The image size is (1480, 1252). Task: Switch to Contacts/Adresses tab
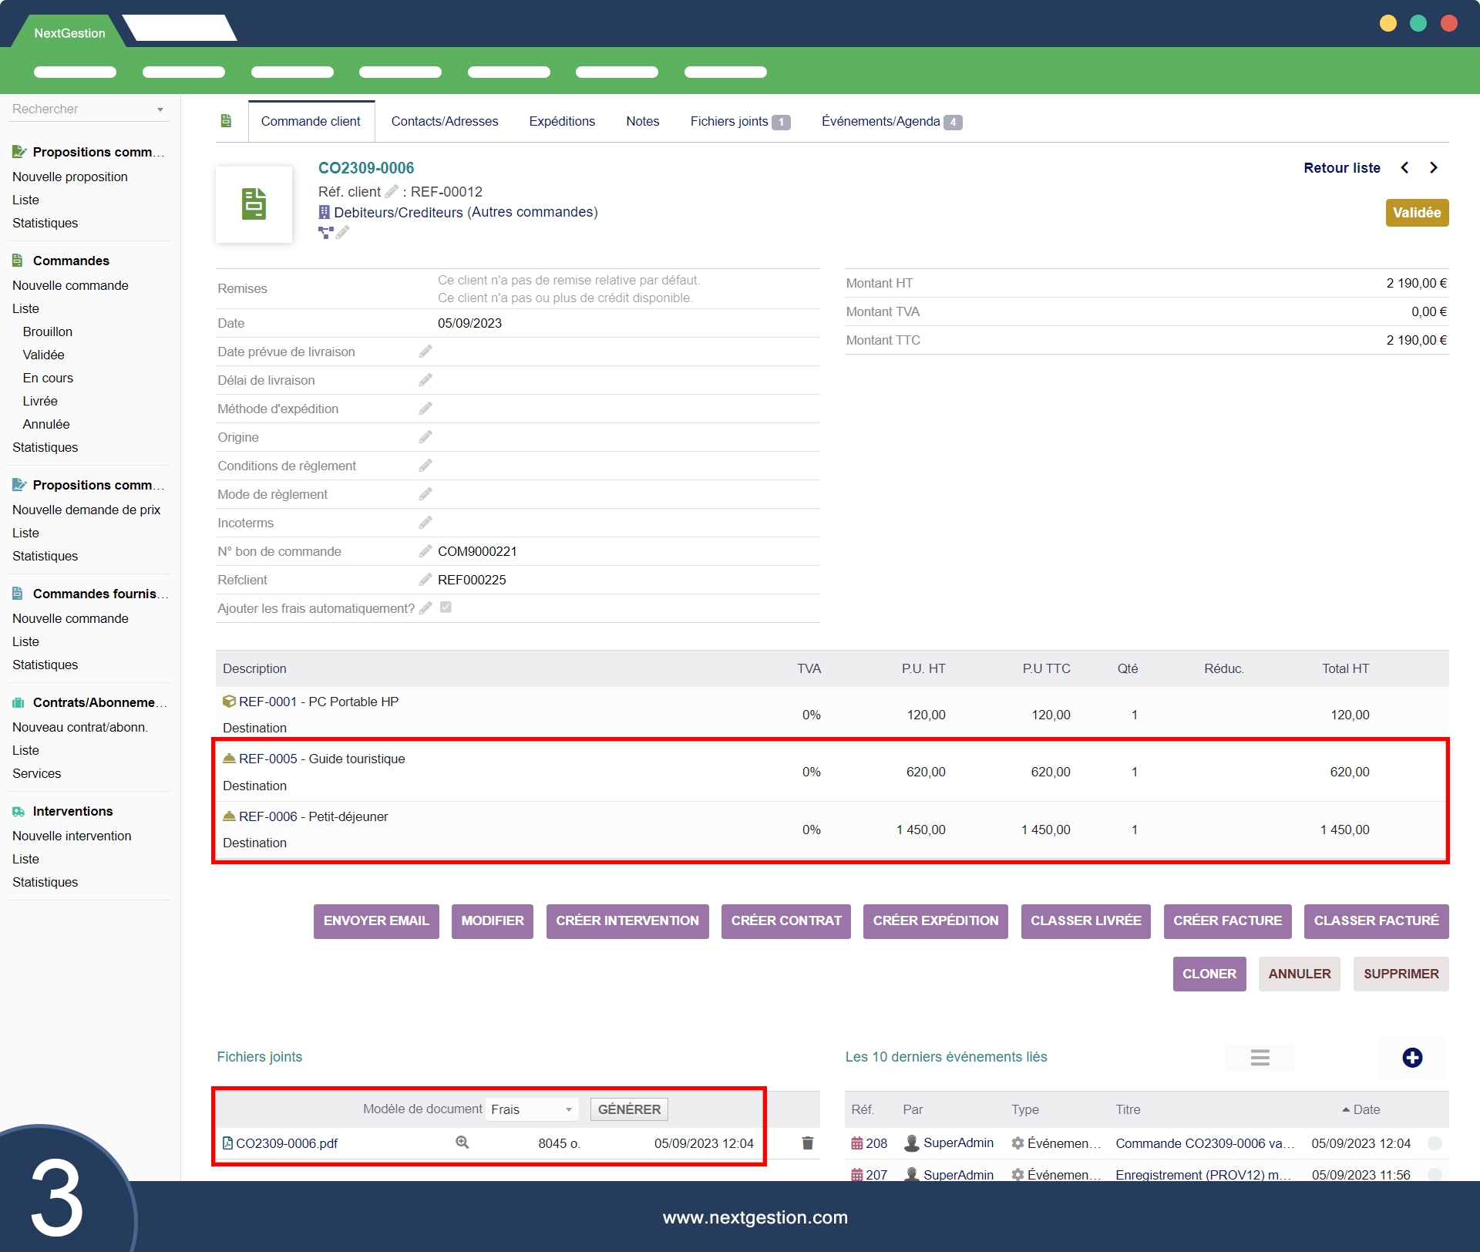pyautogui.click(x=444, y=121)
